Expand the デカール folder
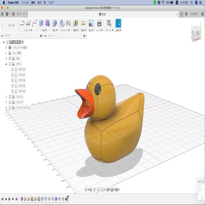Screen dimensions: 205x205 (x=6, y=96)
